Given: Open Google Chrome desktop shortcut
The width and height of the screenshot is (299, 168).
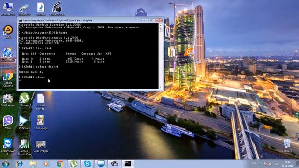Looking at the screenshot, I should 8,79.
